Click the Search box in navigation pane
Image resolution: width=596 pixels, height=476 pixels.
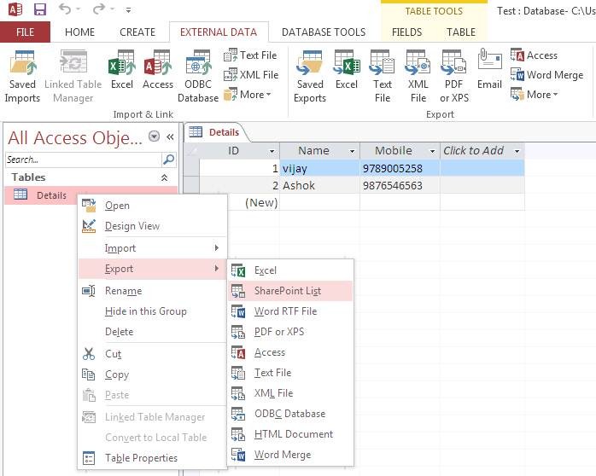point(84,160)
